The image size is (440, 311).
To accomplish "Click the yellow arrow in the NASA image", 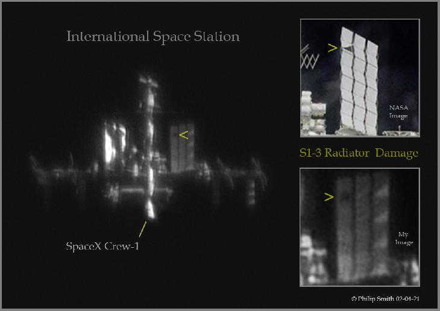I will [332, 48].
